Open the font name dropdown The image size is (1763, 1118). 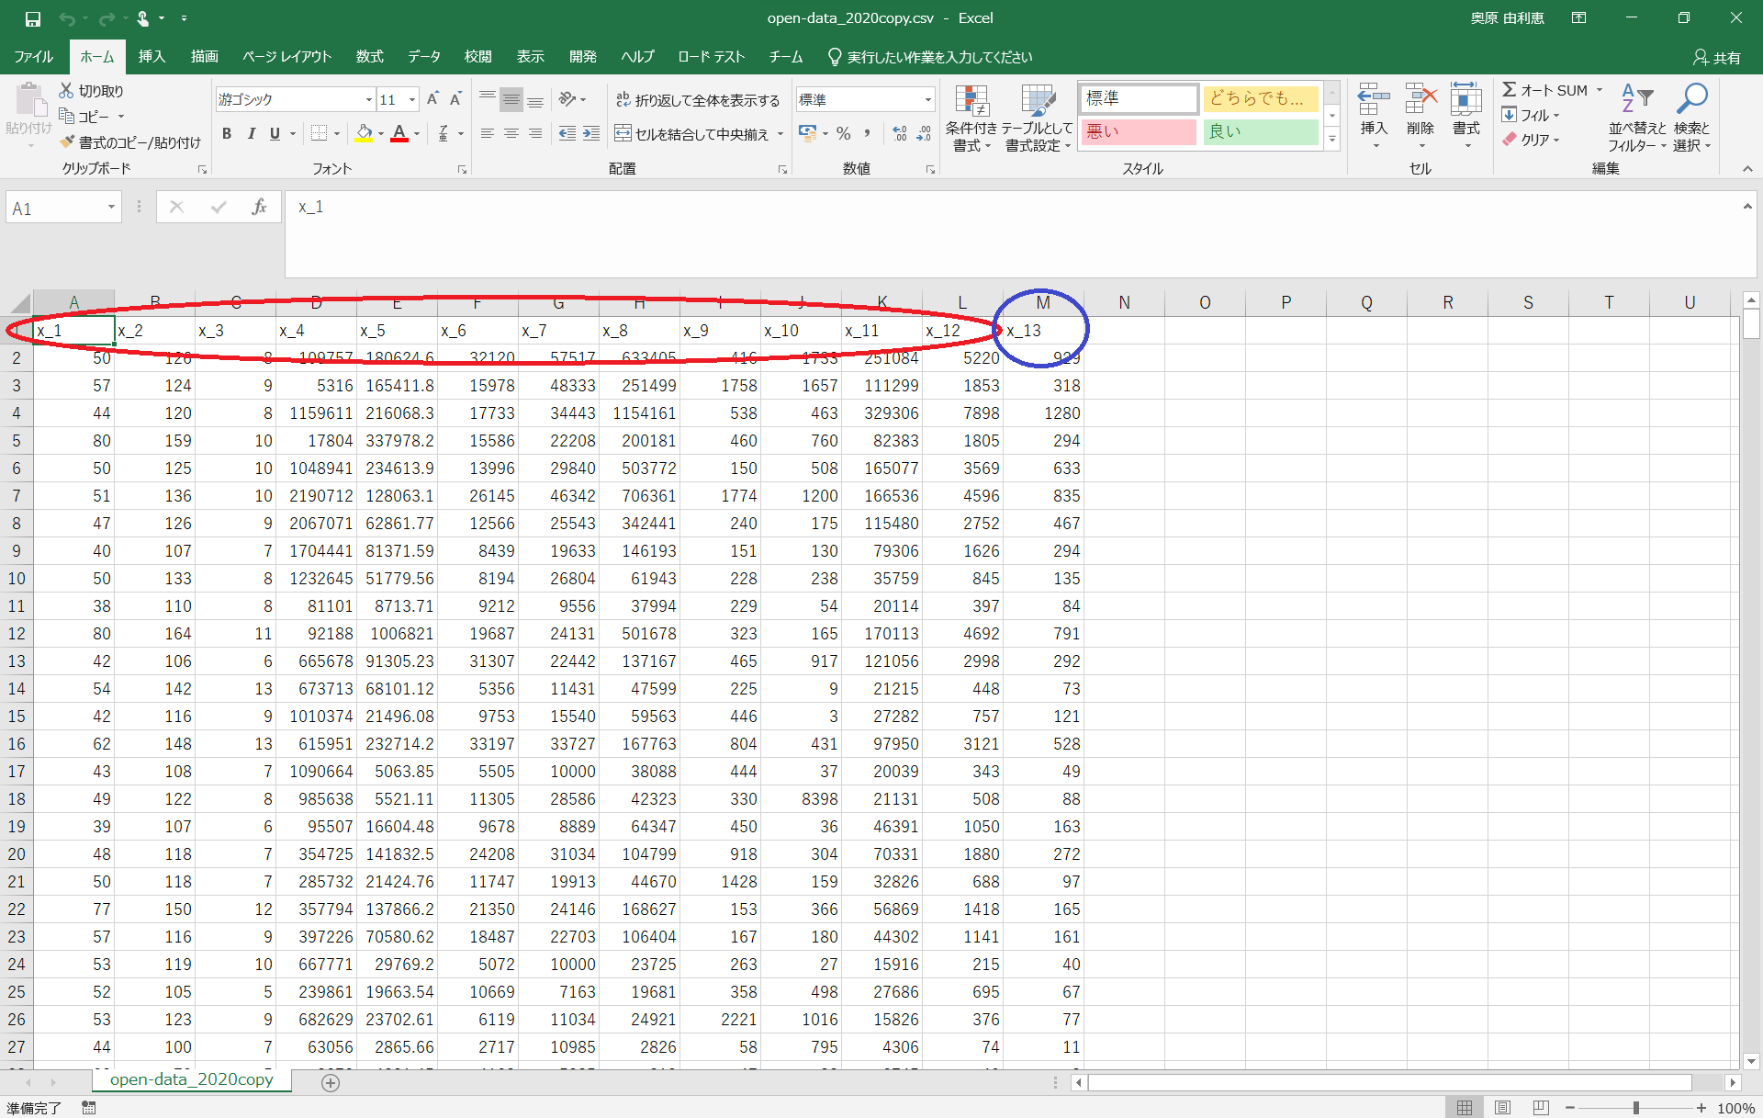click(368, 100)
